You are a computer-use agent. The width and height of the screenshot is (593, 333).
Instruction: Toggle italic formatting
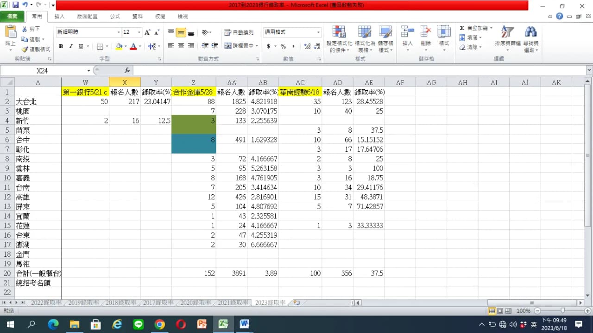(71, 46)
